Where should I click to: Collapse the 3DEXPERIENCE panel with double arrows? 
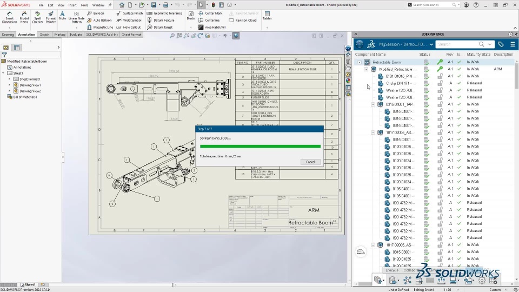click(x=356, y=34)
